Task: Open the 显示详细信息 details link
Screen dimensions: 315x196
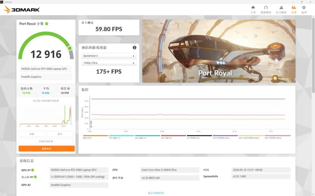Action: (156, 193)
